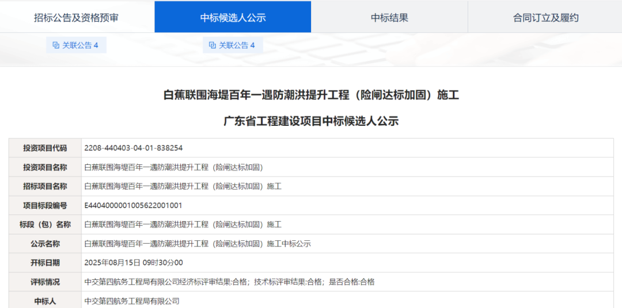This screenshot has width=622, height=308.
Task: Click the 标段（包）名称 row value
Action: [x=183, y=224]
